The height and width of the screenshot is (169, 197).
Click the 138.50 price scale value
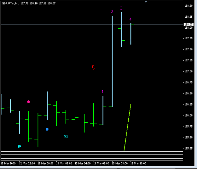point(188,6)
